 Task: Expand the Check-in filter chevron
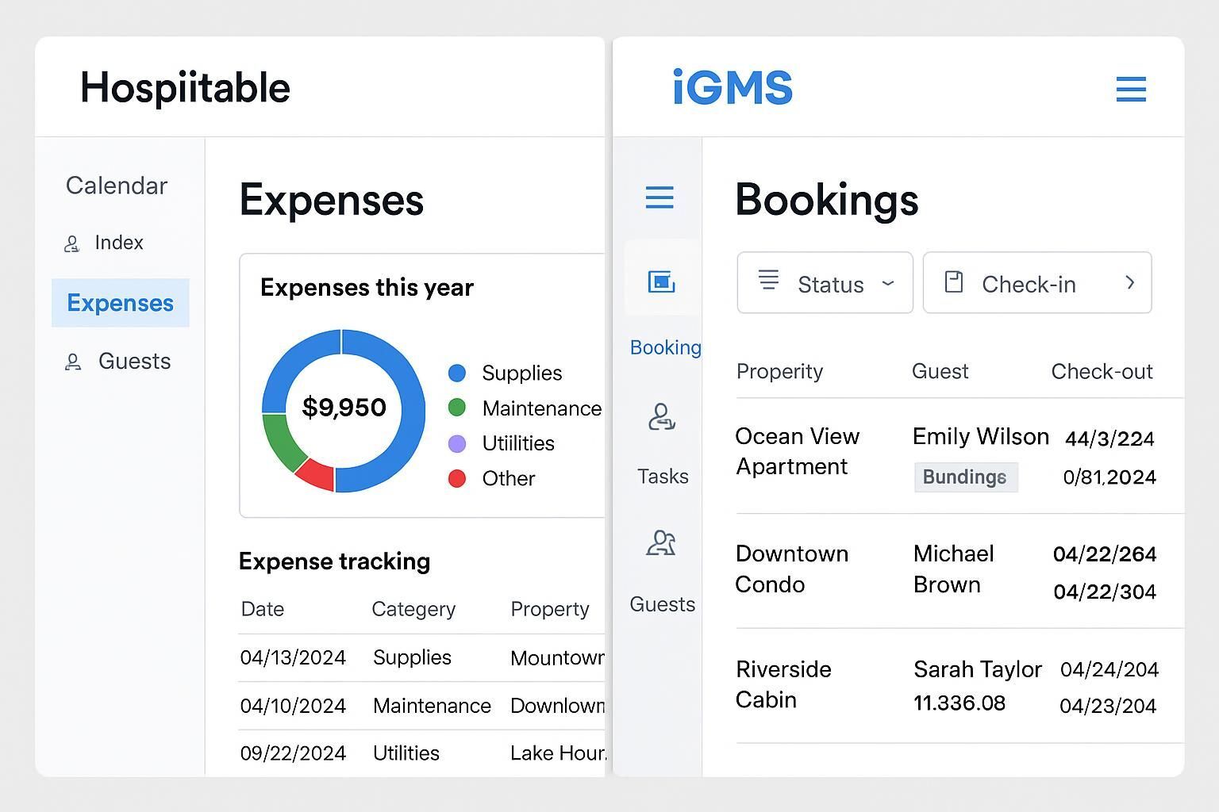1130,283
